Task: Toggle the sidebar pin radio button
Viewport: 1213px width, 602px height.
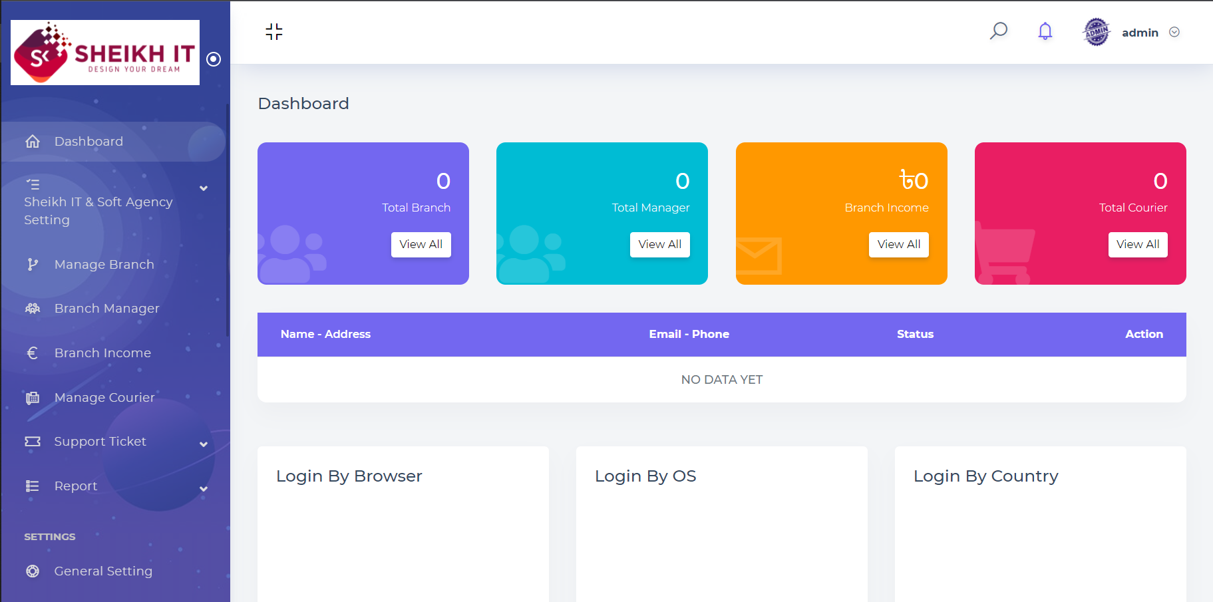Action: [214, 59]
